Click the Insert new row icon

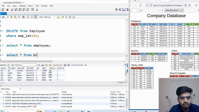(46, 65)
